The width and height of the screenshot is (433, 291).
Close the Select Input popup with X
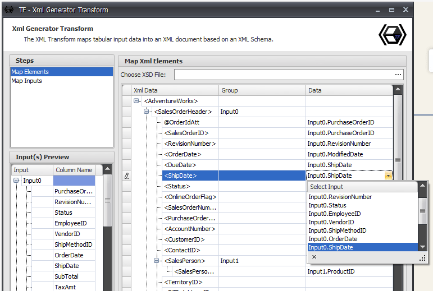(314, 257)
